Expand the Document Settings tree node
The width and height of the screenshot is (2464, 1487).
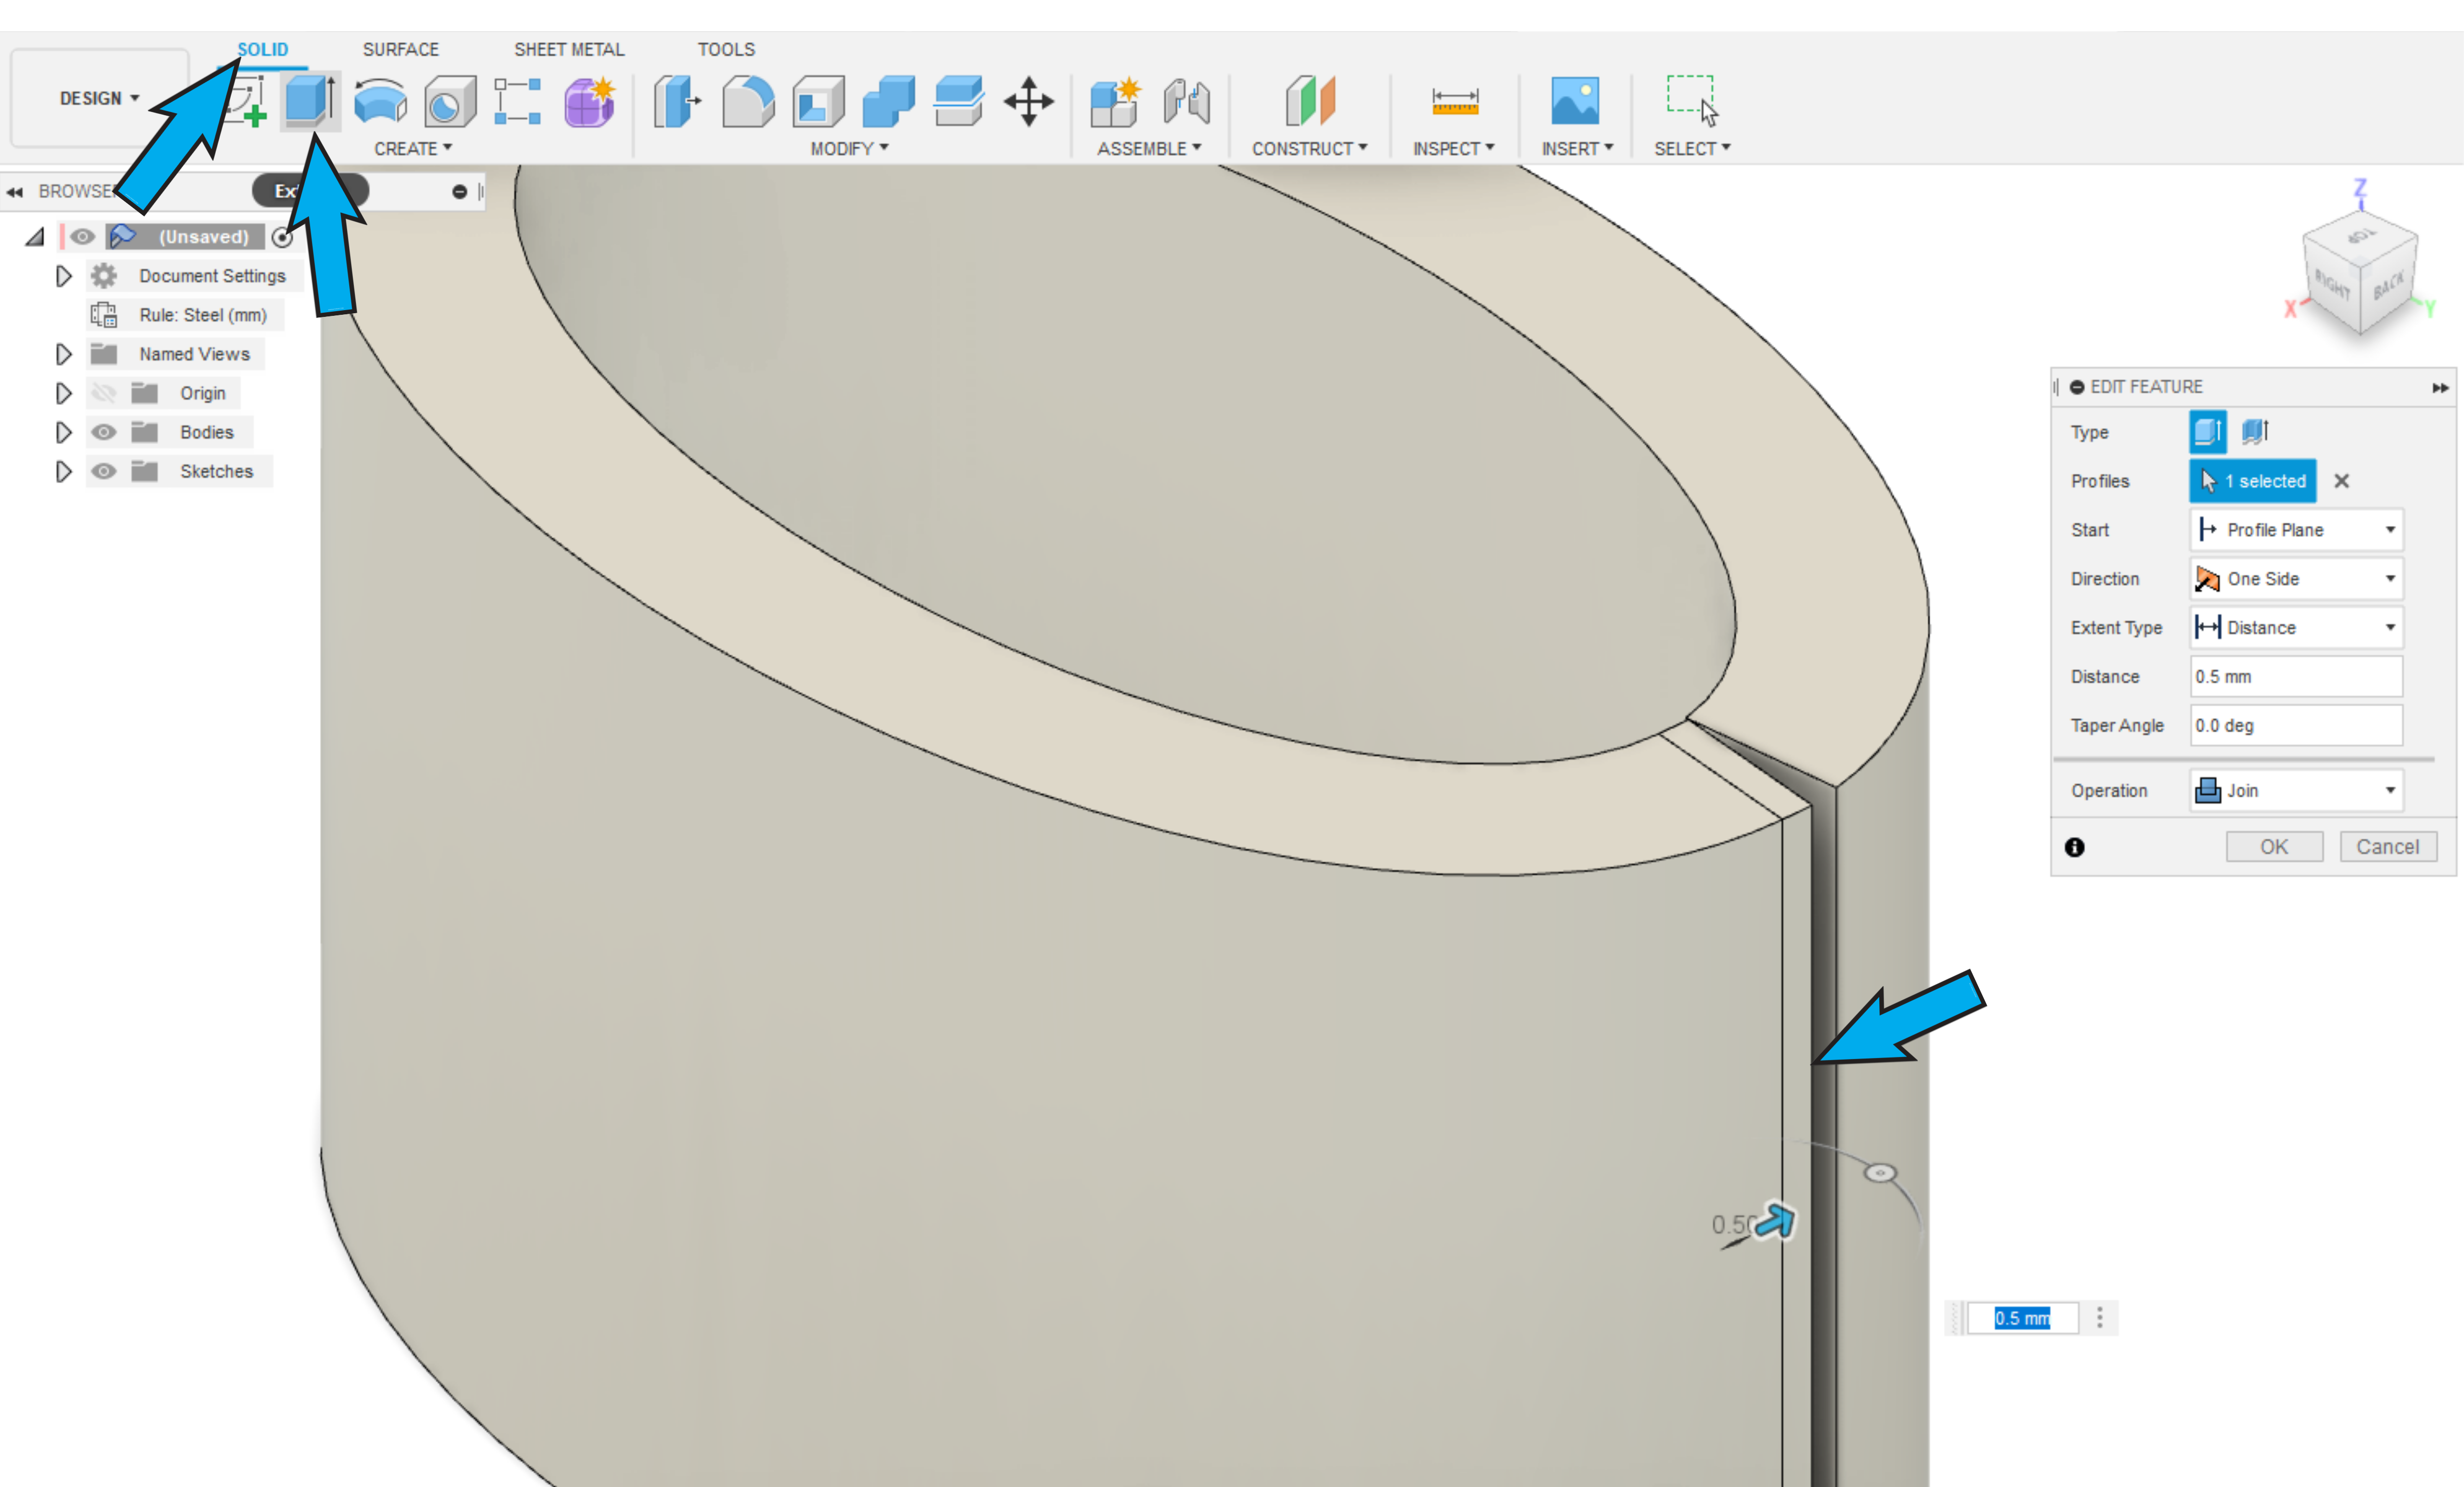click(x=63, y=276)
